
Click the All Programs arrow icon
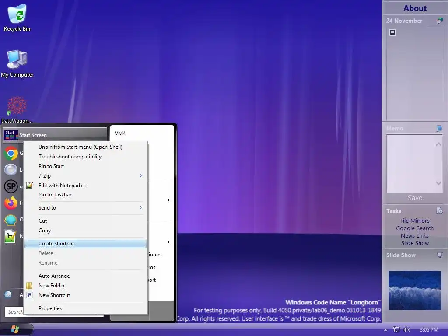(x=8, y=294)
